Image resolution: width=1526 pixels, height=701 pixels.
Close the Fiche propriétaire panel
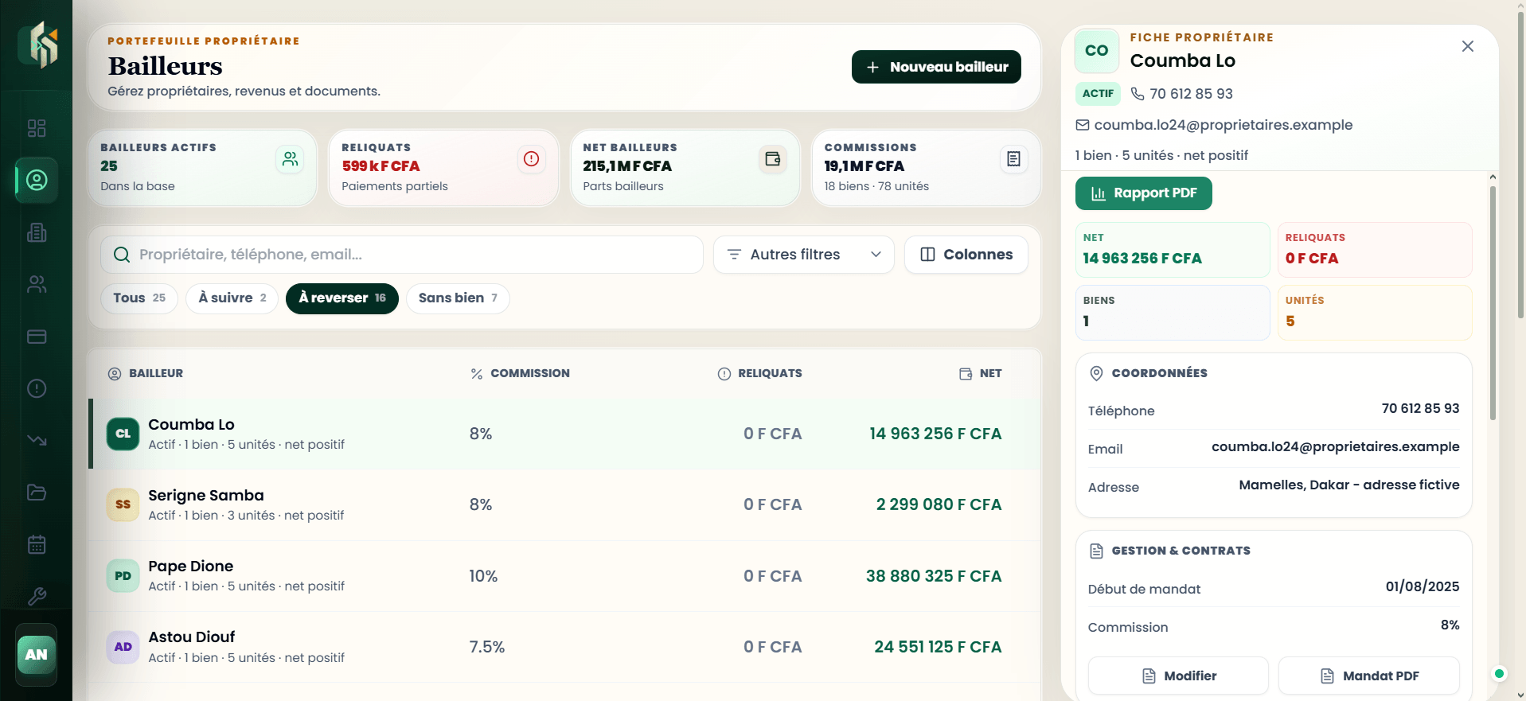pos(1468,46)
